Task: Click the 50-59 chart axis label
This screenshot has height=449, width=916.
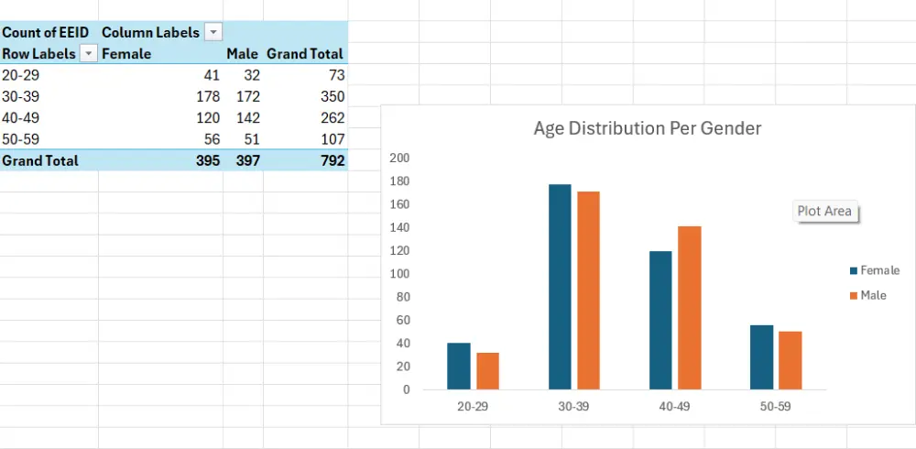Action: pos(775,406)
